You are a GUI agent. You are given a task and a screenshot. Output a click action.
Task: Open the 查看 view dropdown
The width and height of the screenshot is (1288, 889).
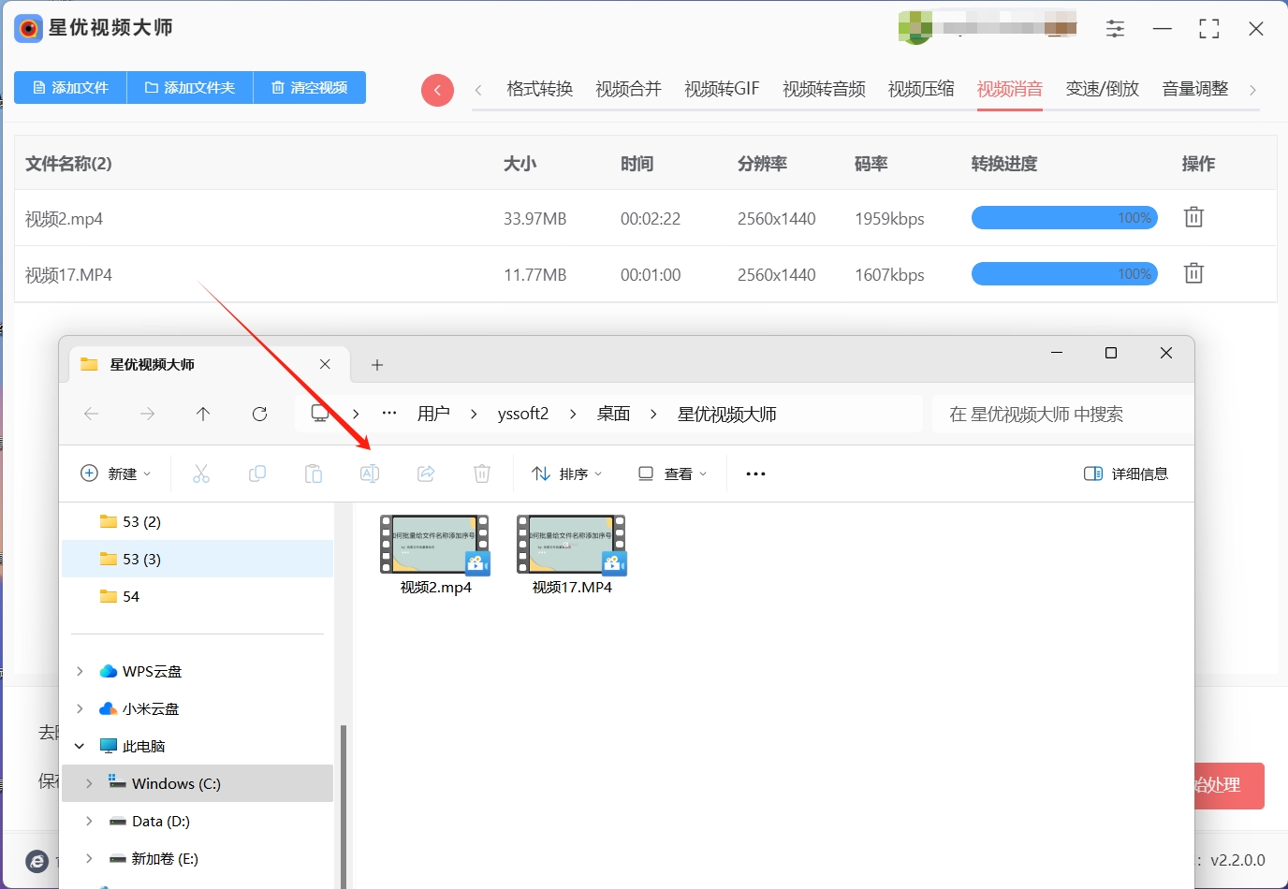pos(672,474)
